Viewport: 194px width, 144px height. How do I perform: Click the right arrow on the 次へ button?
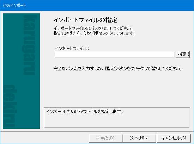(x=146, y=138)
